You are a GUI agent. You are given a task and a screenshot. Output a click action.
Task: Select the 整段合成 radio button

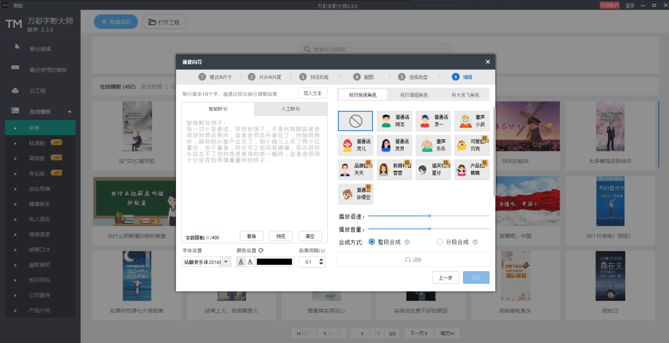(x=372, y=242)
